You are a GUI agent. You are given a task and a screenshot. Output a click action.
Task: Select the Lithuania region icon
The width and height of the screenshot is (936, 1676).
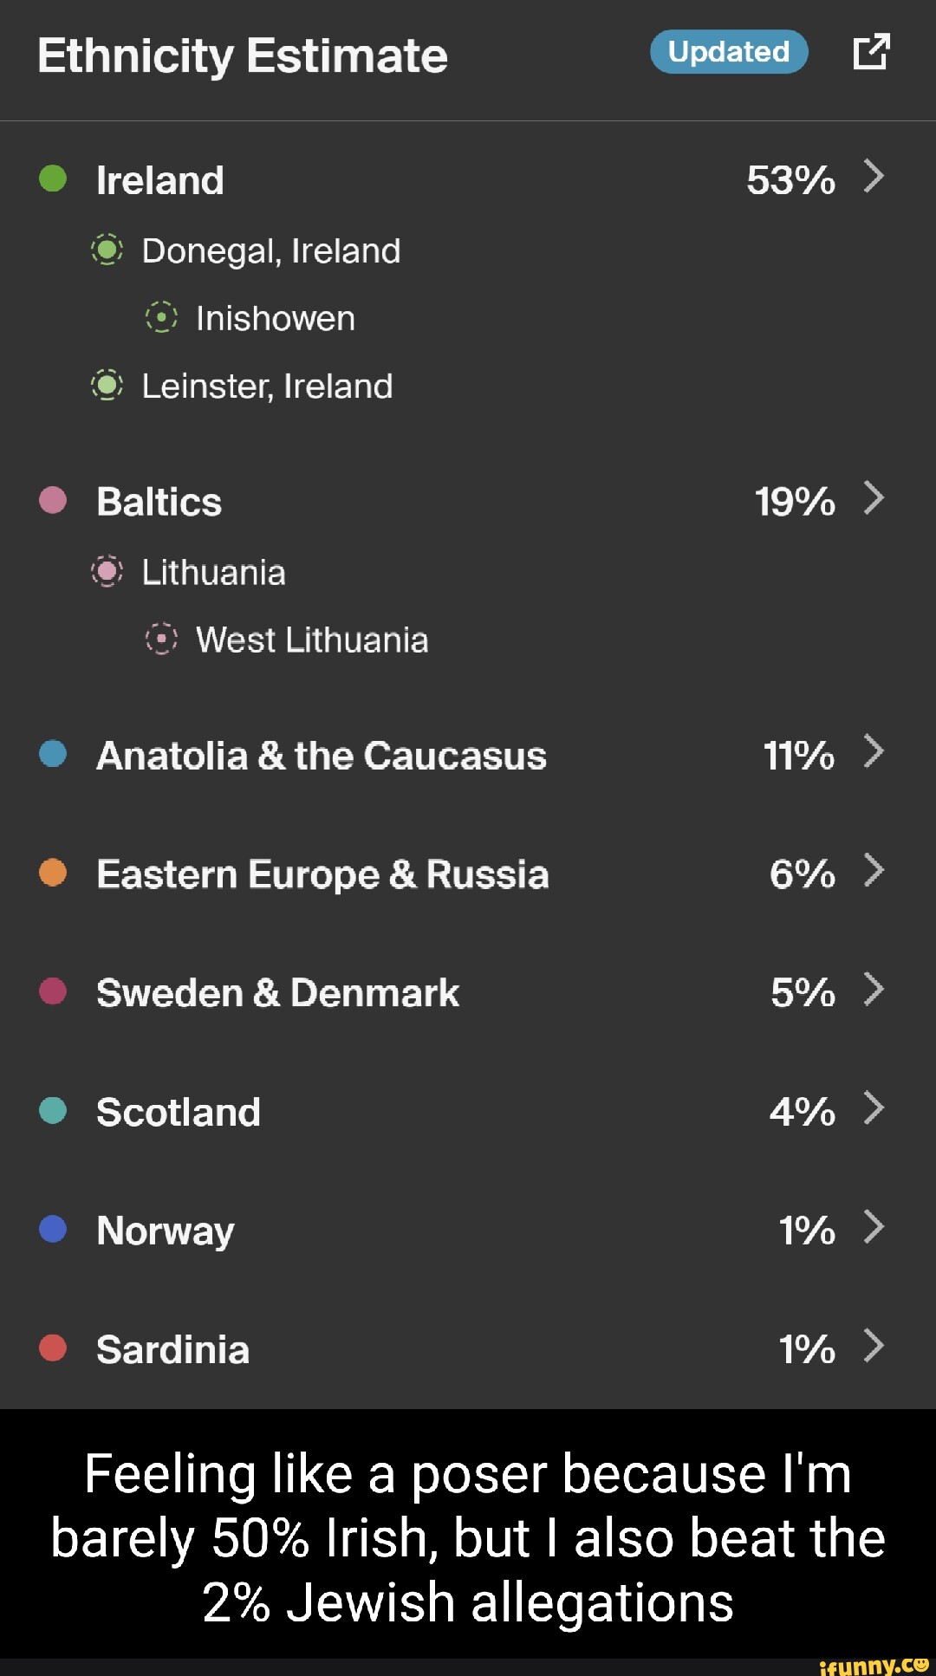tap(107, 572)
